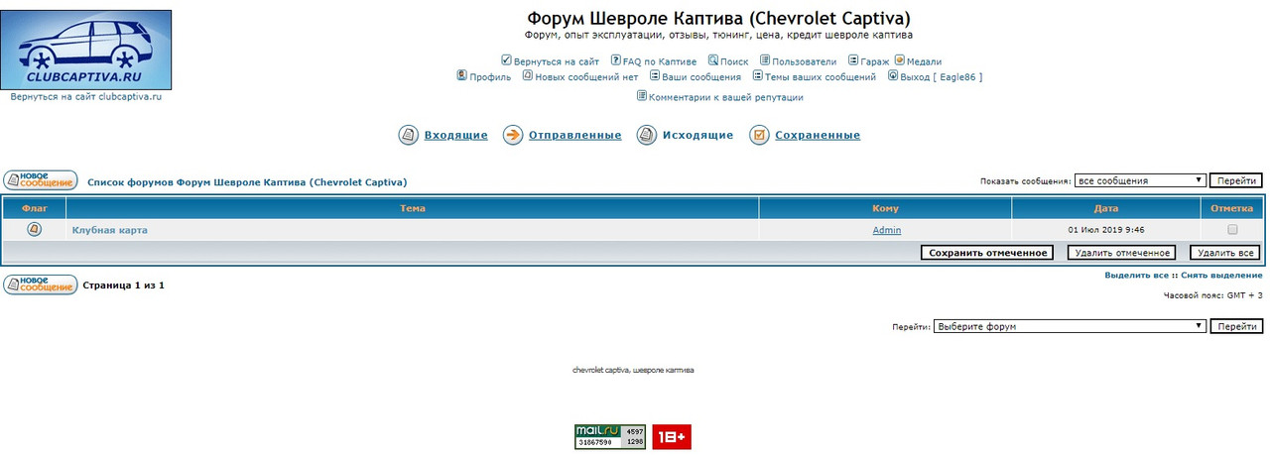Click the orange arrow icon beside 'Отправленные'
The width and height of the screenshot is (1270, 457).
[513, 135]
